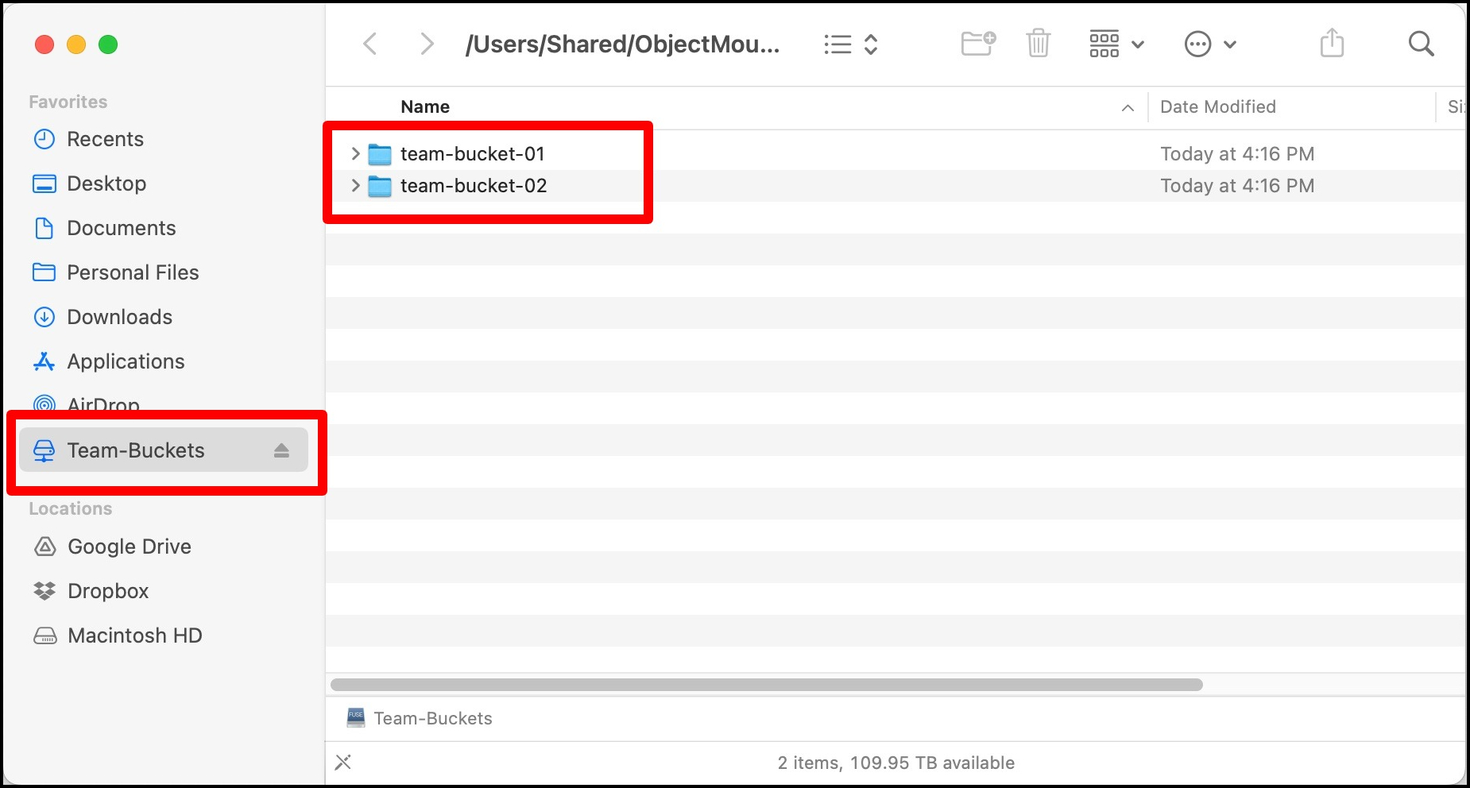Click the forward navigation arrow
The height and width of the screenshot is (788, 1470).
click(427, 44)
